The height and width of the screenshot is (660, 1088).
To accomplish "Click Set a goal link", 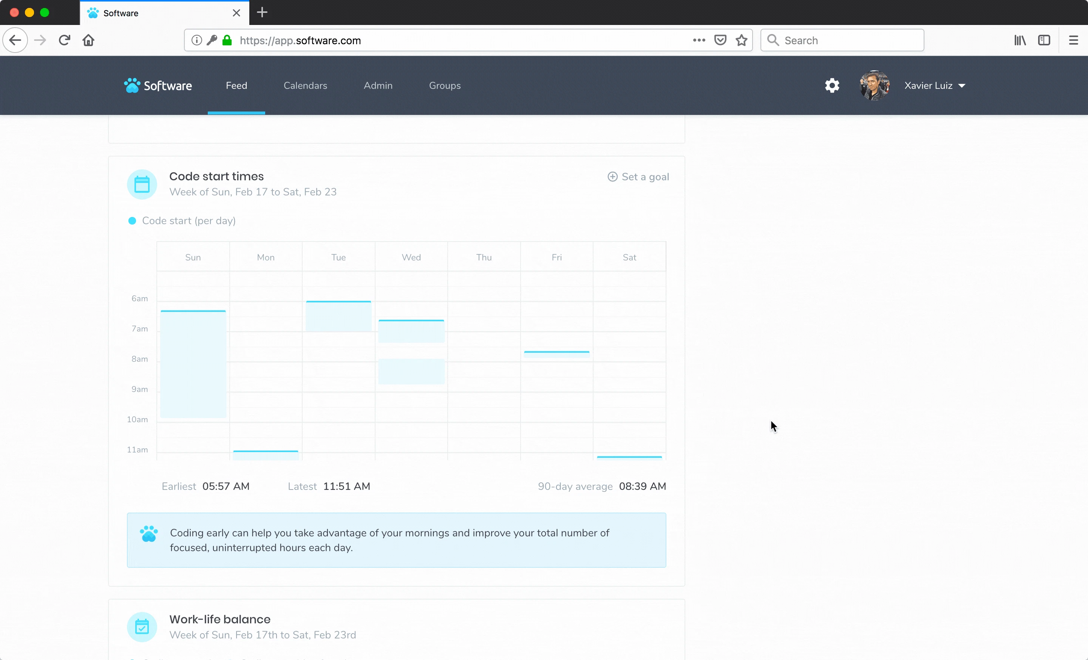I will (x=638, y=177).
